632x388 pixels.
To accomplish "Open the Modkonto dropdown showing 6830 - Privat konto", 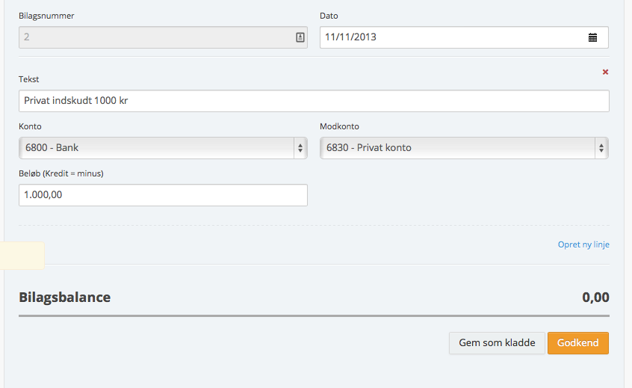I will coord(456,148).
